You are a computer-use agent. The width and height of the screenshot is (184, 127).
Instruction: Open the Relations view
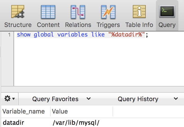pyautogui.click(x=78, y=12)
